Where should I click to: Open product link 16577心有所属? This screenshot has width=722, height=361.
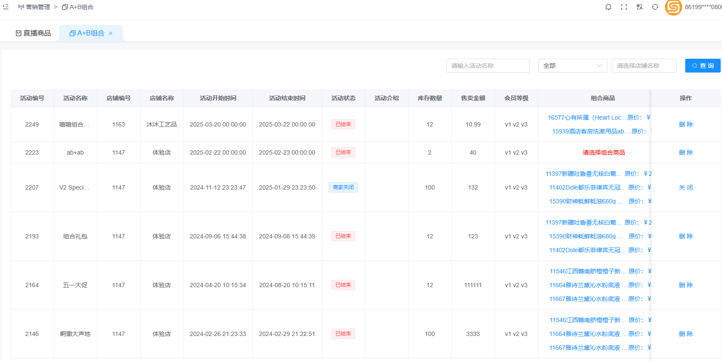586,117
